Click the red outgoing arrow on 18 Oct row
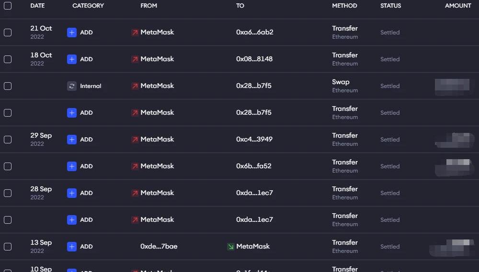Image resolution: width=479 pixels, height=272 pixels. pos(135,59)
